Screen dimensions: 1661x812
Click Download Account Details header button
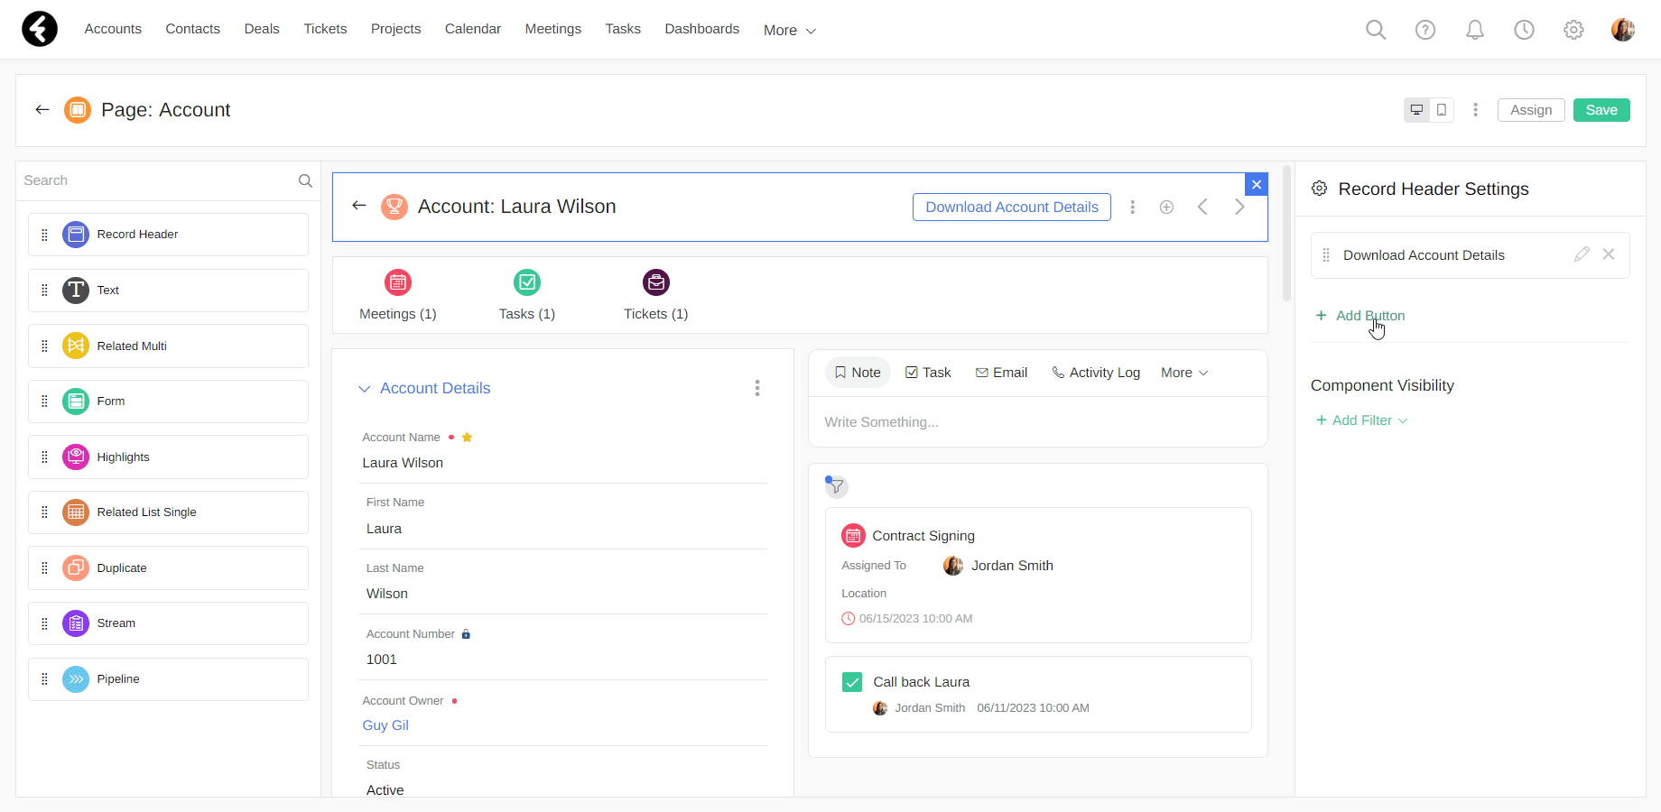click(1012, 207)
